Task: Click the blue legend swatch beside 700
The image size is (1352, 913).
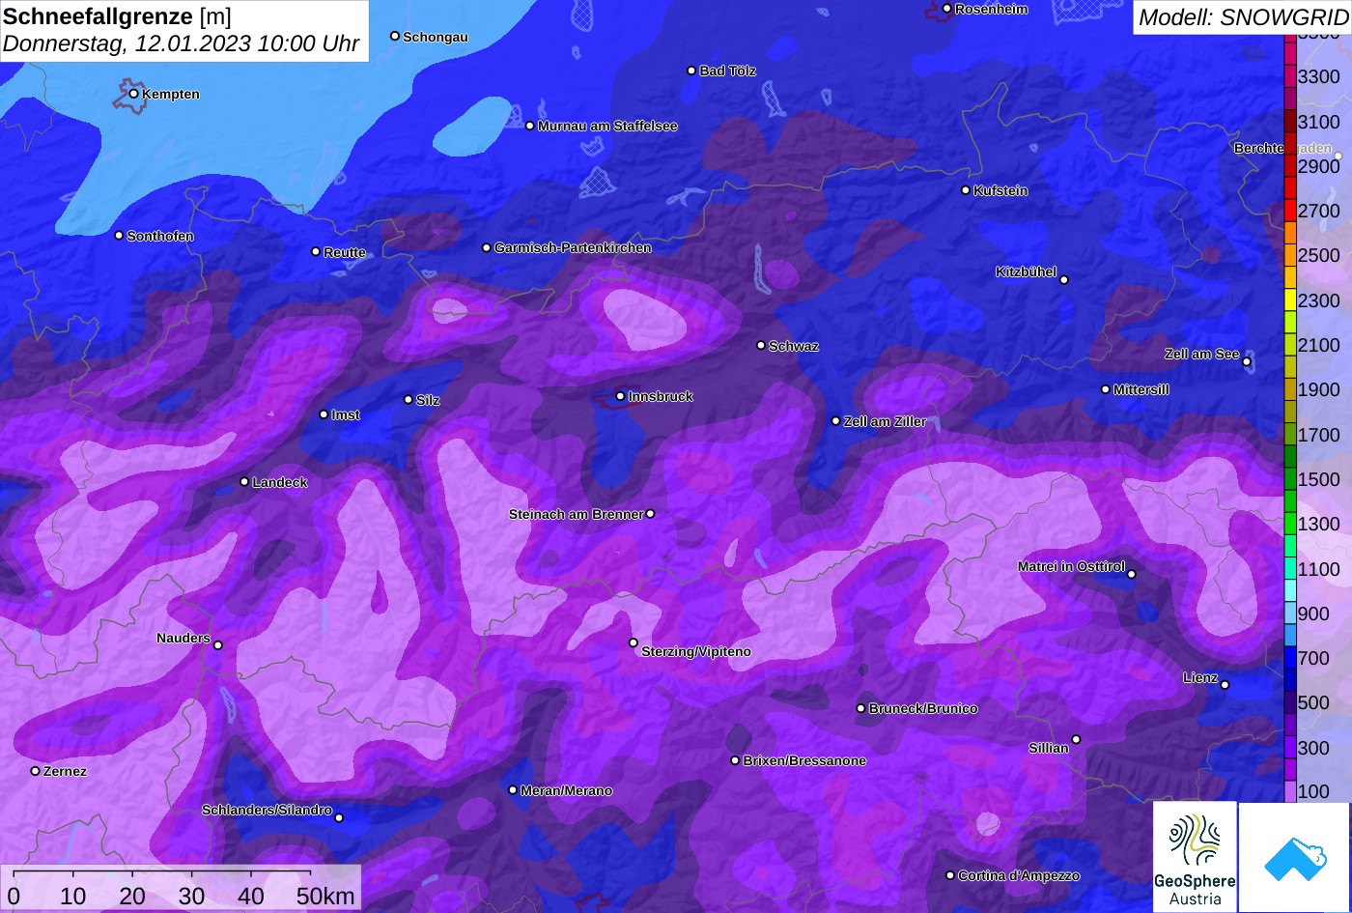Action: (x=1290, y=658)
